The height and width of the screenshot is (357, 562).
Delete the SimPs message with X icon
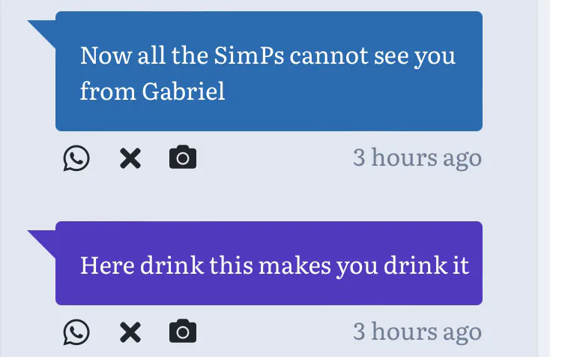click(130, 158)
